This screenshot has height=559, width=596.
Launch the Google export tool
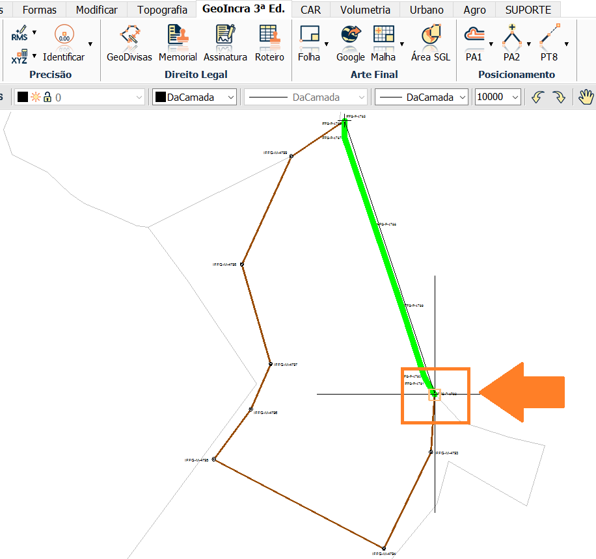(x=351, y=43)
